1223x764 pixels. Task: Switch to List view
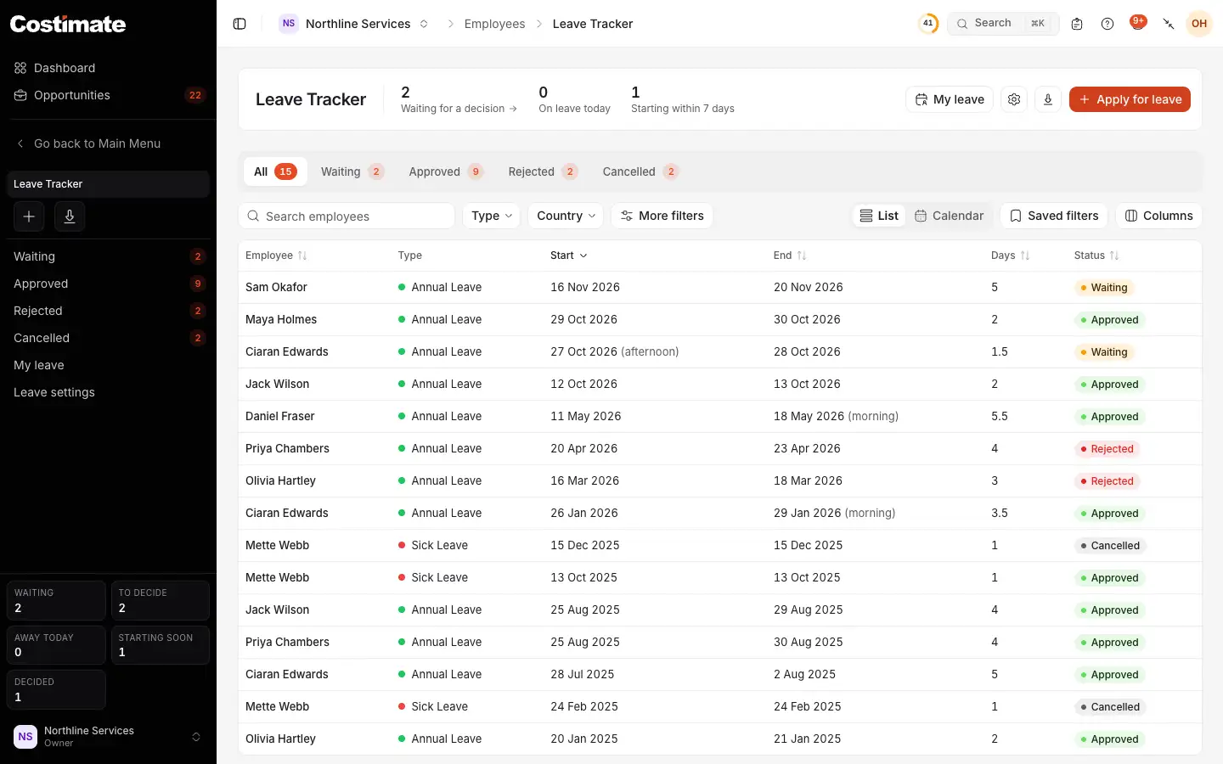point(879,216)
